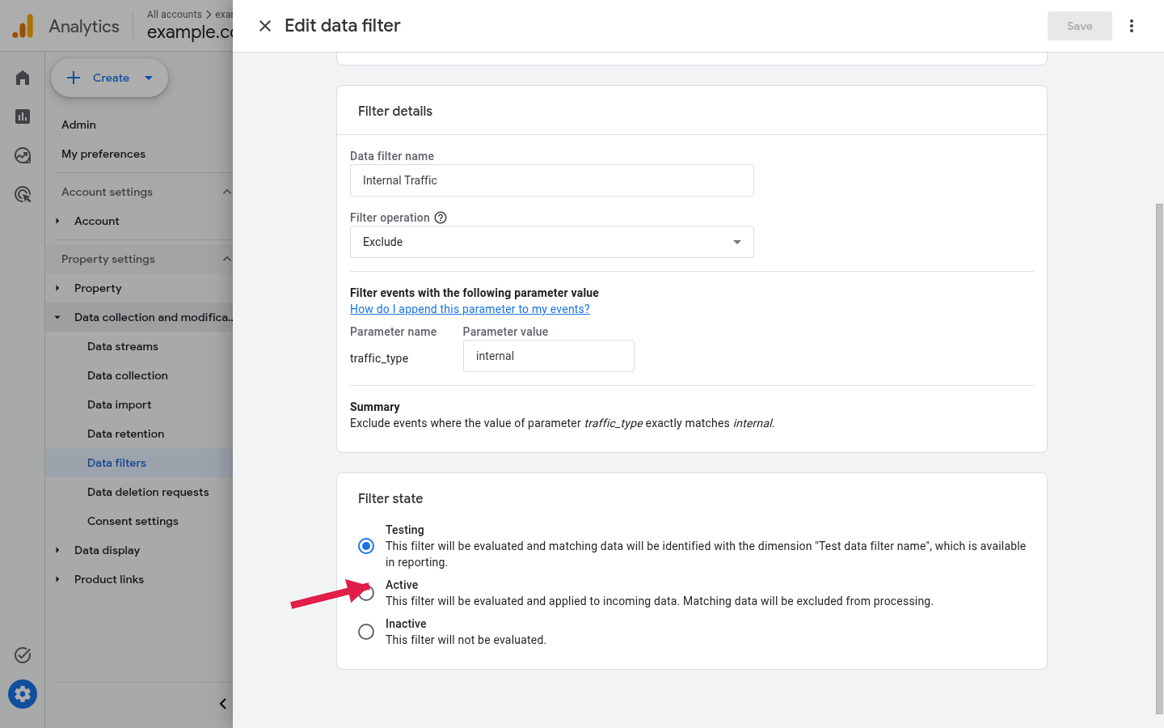Collapse Data collection and modification arrow
The height and width of the screenshot is (728, 1164).
[57, 317]
